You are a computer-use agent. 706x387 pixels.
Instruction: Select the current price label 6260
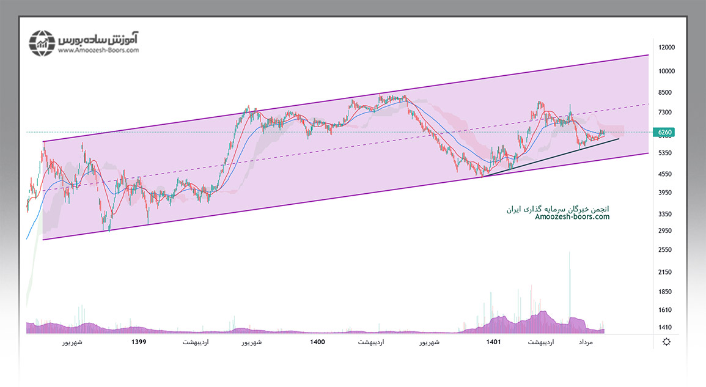(x=666, y=132)
